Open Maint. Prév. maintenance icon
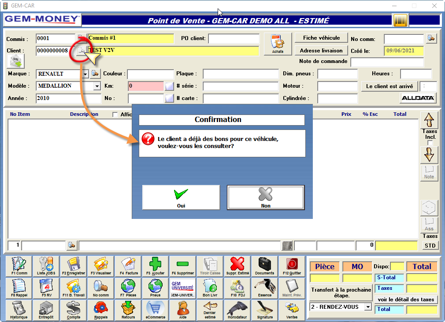 pos(292,288)
